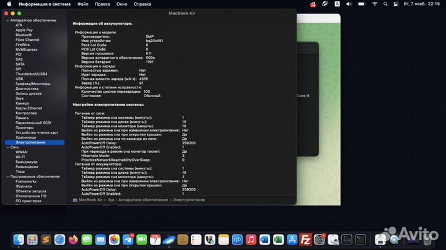Select Хранилище in the sidebar

tap(27, 137)
